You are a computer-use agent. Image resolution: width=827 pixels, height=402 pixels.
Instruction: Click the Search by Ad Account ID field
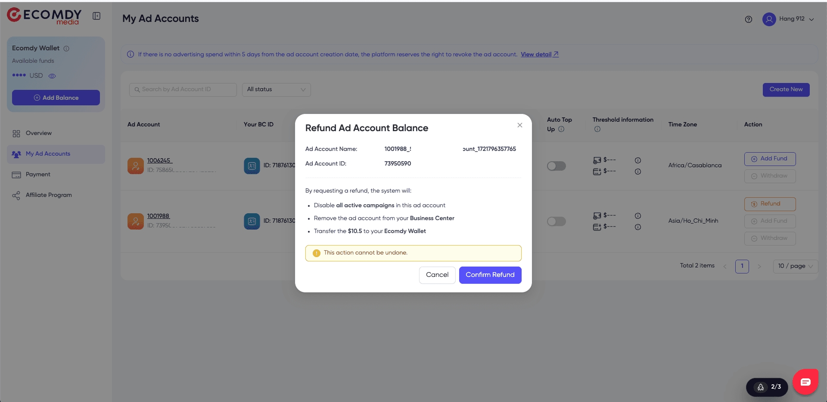click(183, 89)
